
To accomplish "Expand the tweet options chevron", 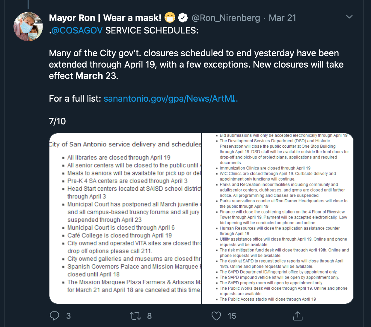I will pos(349,17).
